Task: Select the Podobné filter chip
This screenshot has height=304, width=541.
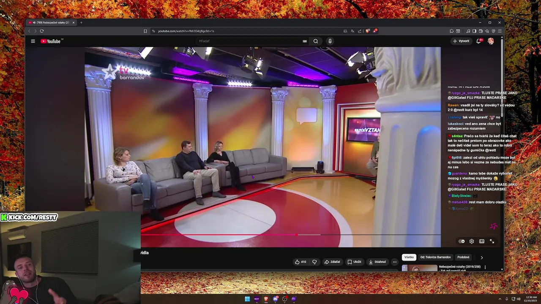Action: pos(463,257)
